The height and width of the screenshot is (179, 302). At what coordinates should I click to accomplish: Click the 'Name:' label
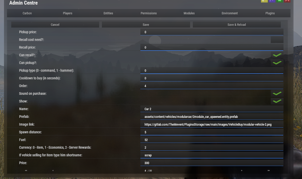click(24, 109)
